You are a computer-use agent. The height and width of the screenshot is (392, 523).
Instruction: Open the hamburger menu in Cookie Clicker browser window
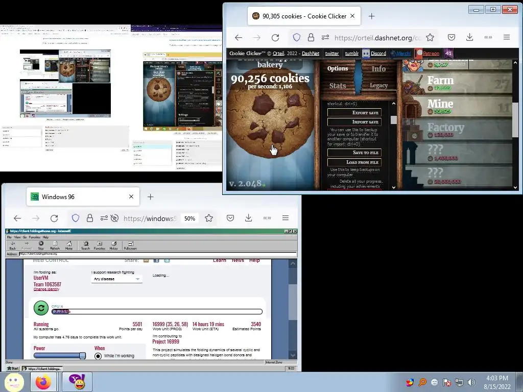[x=507, y=37]
